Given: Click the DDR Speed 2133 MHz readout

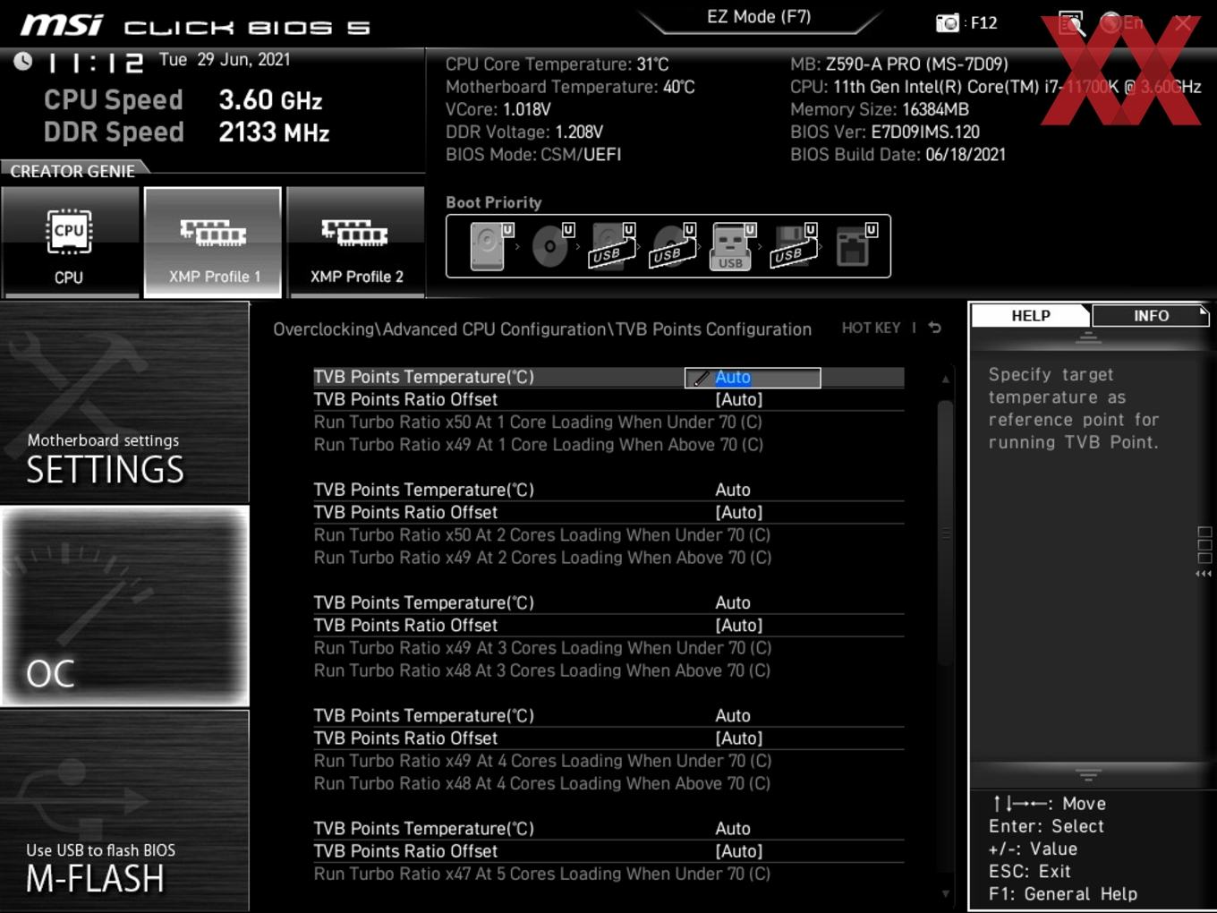Looking at the screenshot, I should point(186,132).
